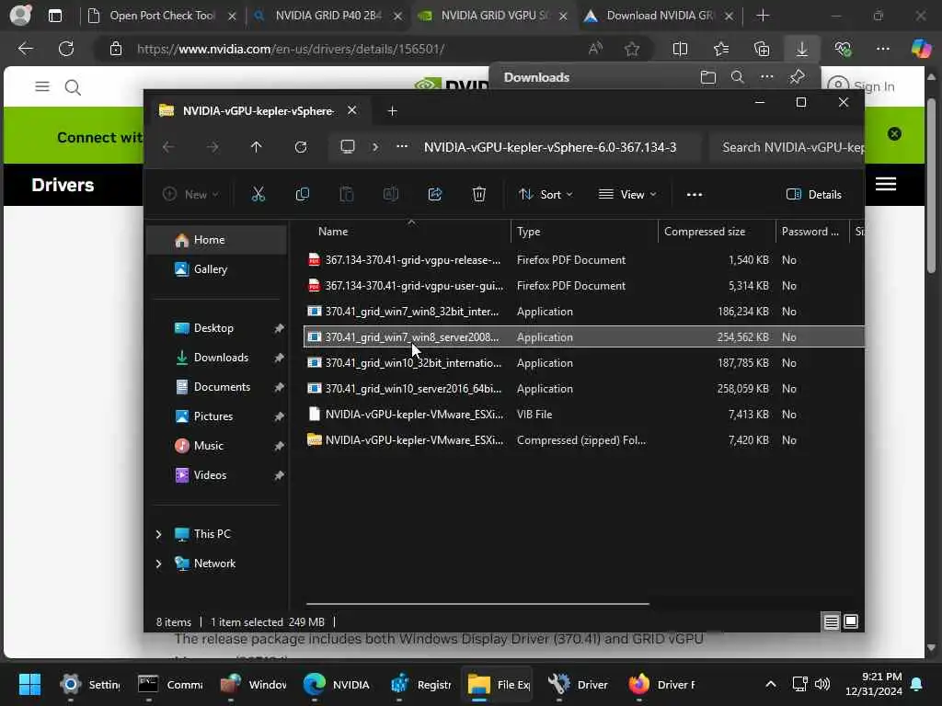This screenshot has width=942, height=706.
Task: Search downloads in Edge Downloads panel
Action: (x=738, y=77)
